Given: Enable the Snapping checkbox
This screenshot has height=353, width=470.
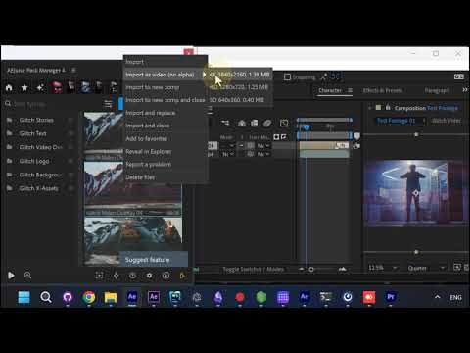Looking at the screenshot, I should [x=287, y=77].
